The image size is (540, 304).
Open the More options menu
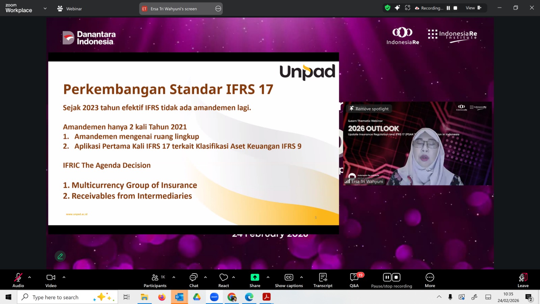click(430, 280)
